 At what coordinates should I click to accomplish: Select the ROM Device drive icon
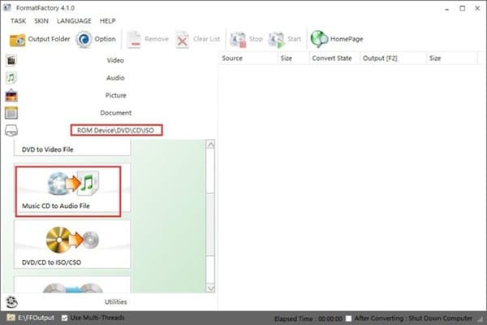tap(11, 130)
